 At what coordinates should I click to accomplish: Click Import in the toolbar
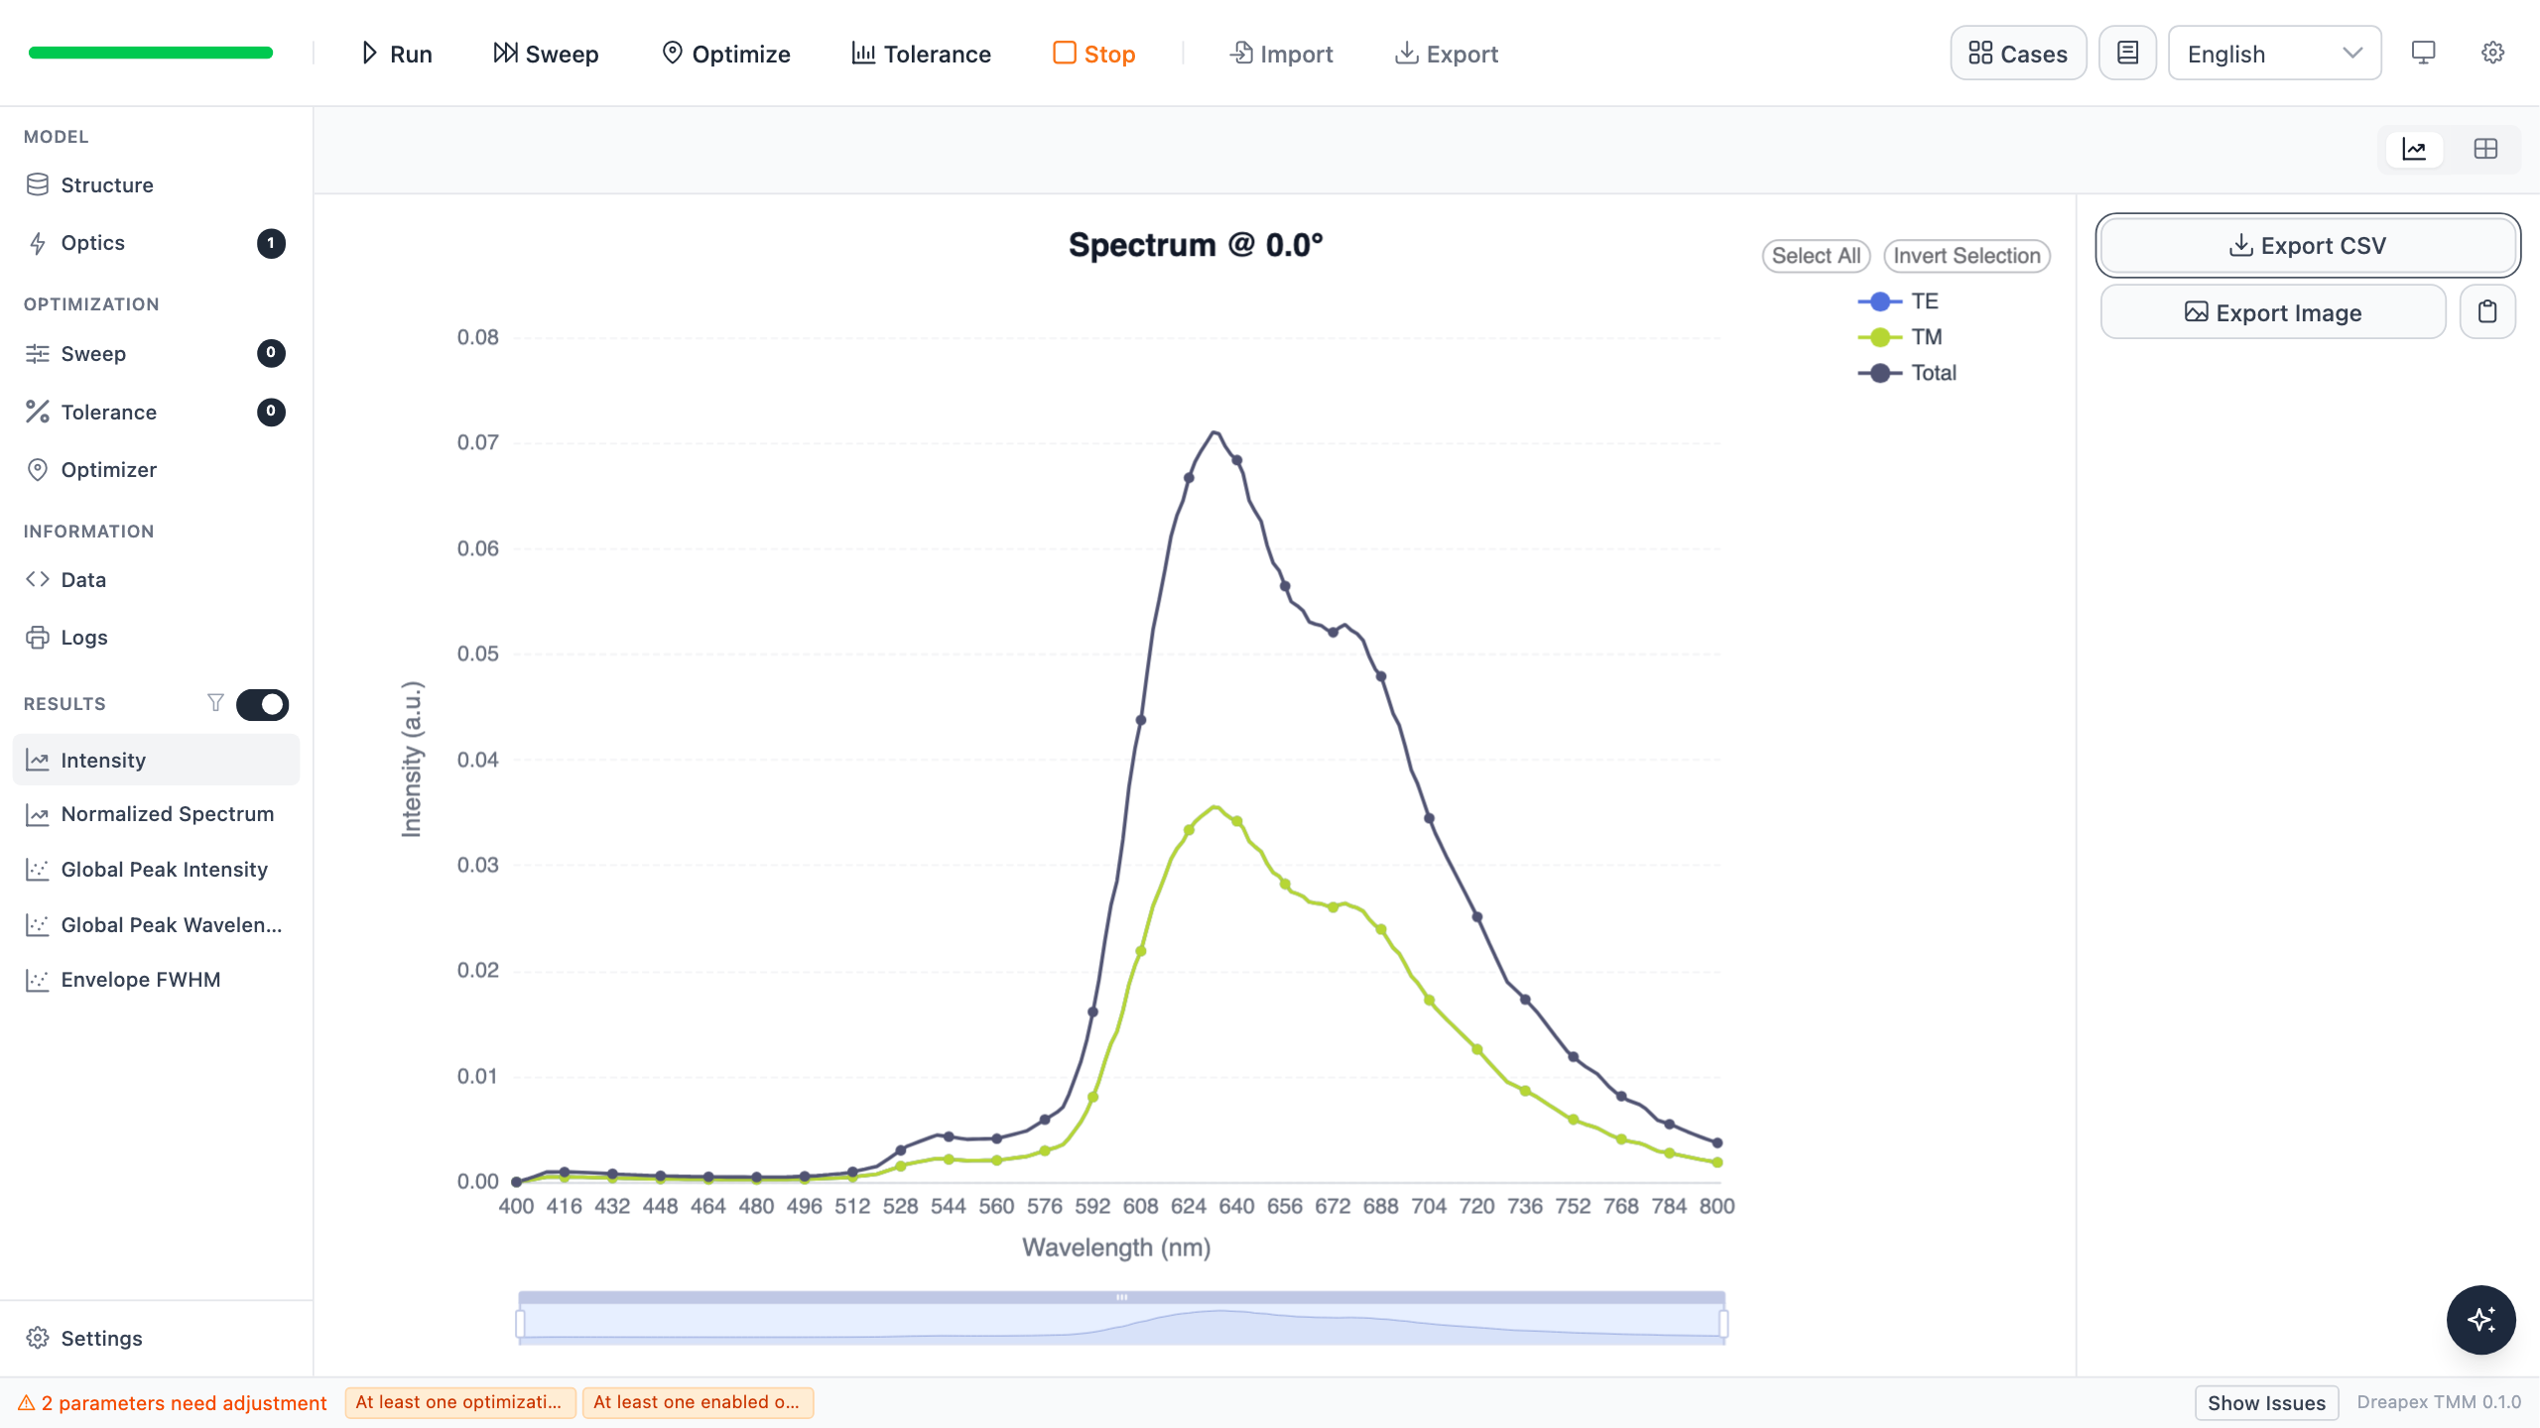(x=1281, y=54)
